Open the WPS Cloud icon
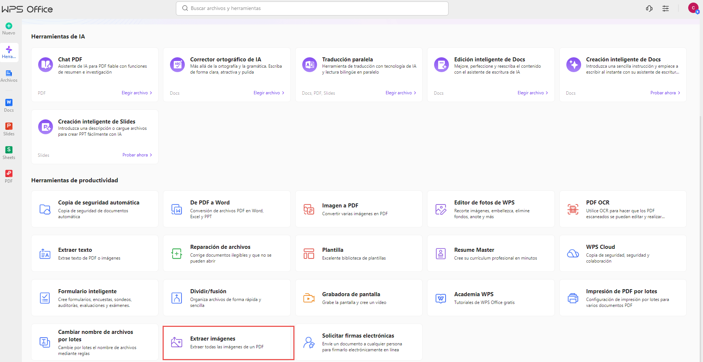Screen dimensions: 703x362 (573, 254)
